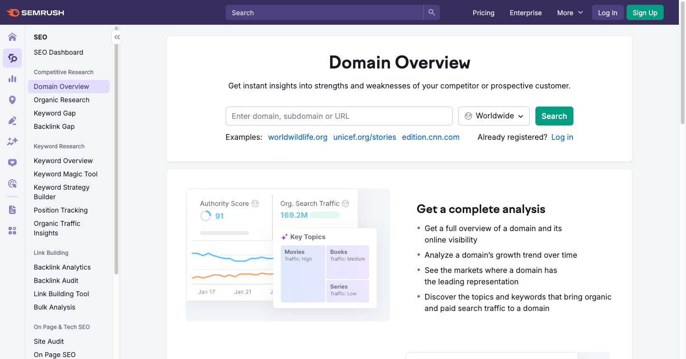The height and width of the screenshot is (359, 686).
Task: Expand the More menu in the header
Action: pyautogui.click(x=570, y=13)
